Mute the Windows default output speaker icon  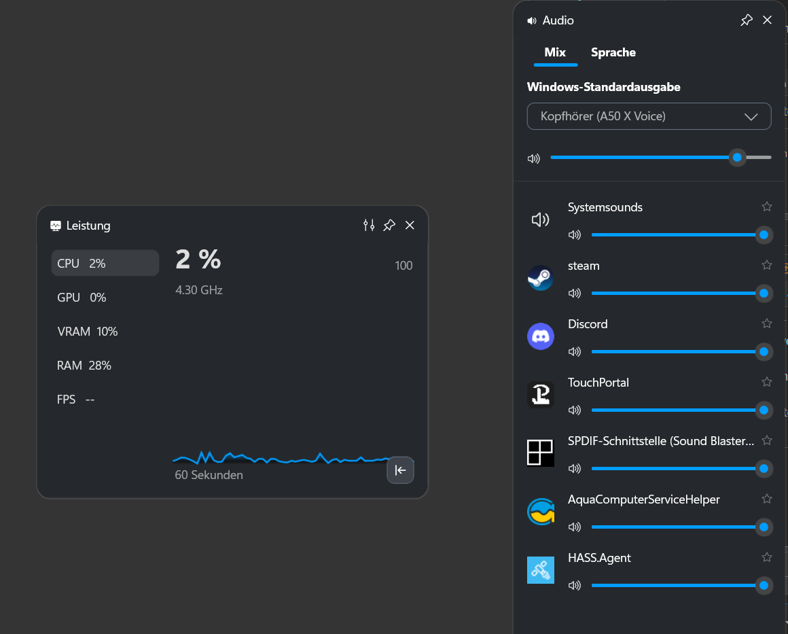(x=534, y=158)
